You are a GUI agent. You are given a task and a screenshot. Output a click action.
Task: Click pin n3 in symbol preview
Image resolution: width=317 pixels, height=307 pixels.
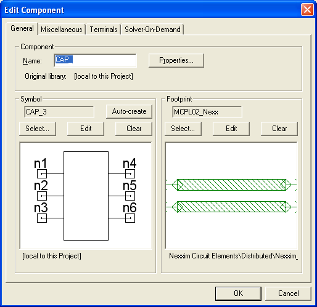(42, 218)
